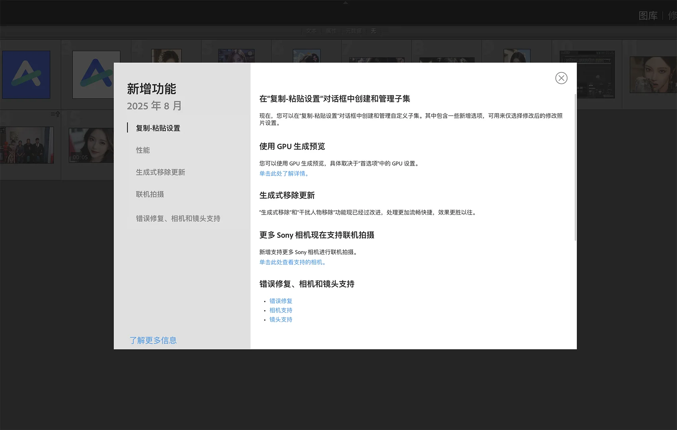Click the 使用 GPU 生成预览 heading
677x430 pixels.
click(292, 146)
